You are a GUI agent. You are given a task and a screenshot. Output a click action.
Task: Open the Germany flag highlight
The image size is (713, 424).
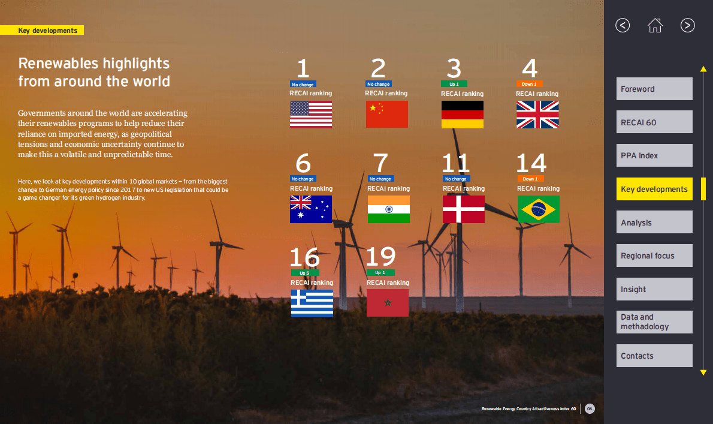click(462, 115)
